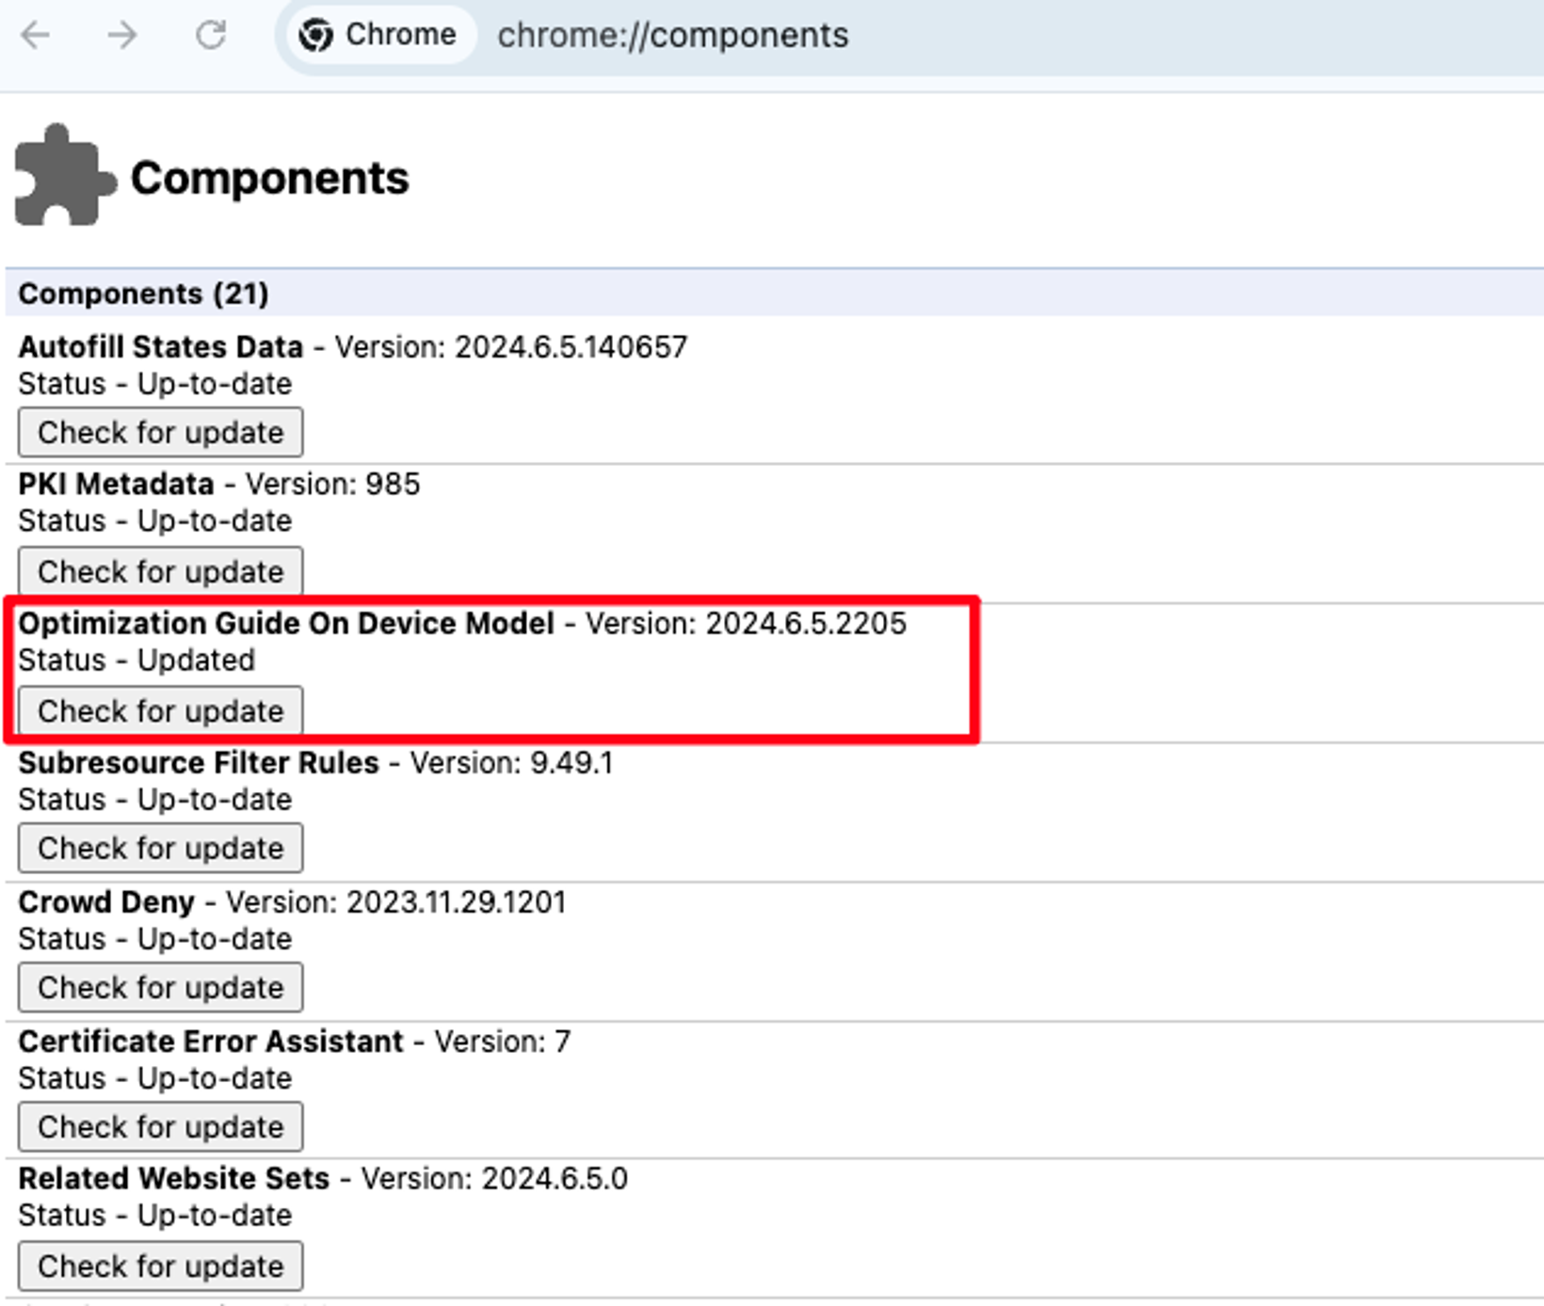The width and height of the screenshot is (1544, 1306).
Task: Select the Crowd Deny component name
Action: pos(106,901)
